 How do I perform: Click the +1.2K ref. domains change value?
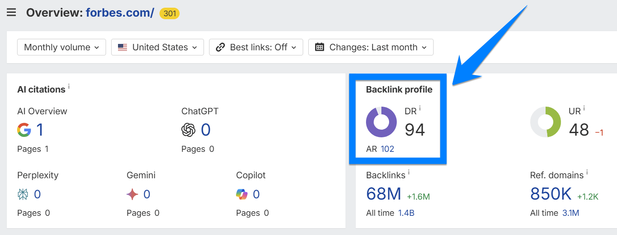(588, 197)
